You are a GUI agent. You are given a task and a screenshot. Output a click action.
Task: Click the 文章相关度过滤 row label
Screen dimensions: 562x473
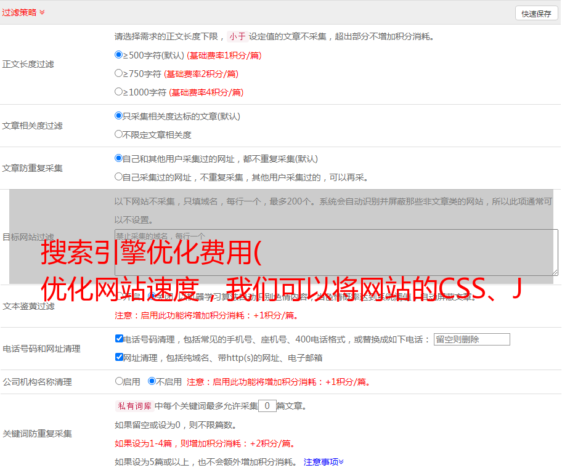[x=33, y=126]
